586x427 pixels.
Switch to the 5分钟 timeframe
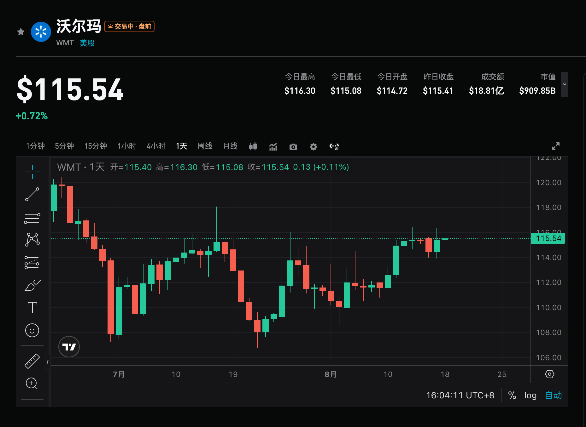(x=64, y=146)
